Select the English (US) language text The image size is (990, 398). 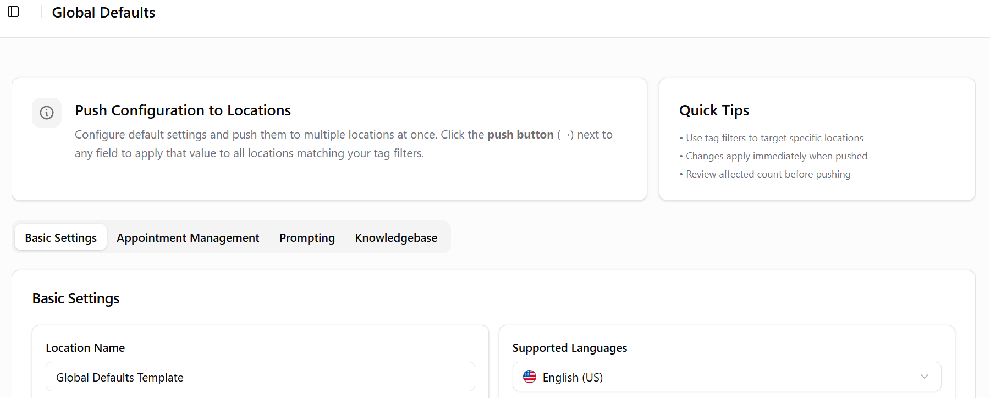pos(572,378)
